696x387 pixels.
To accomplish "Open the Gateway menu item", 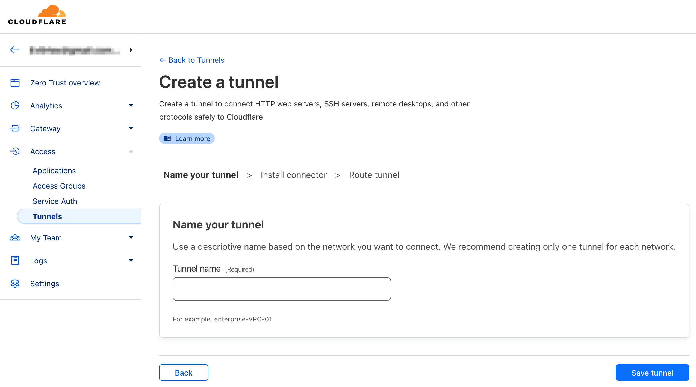I will tap(45, 129).
